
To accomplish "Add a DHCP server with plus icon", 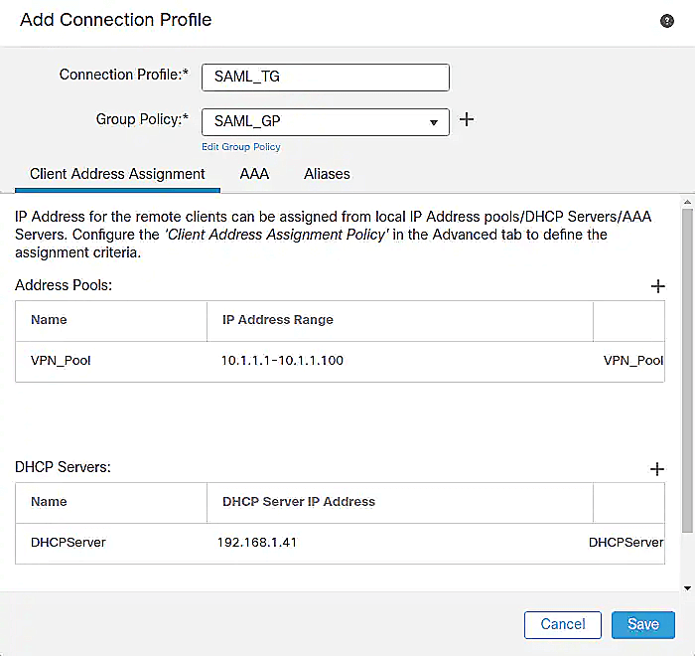I will click(x=656, y=469).
